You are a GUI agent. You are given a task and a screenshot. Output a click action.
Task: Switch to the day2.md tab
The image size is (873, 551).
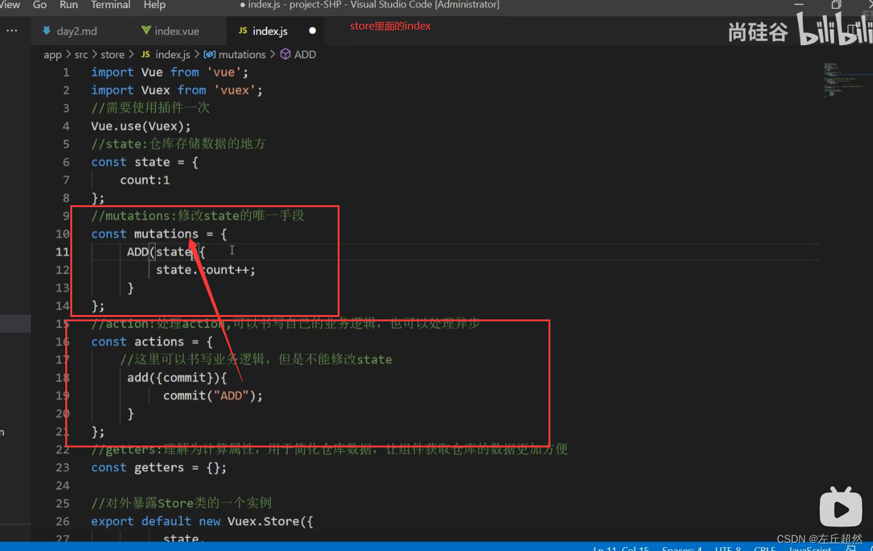[x=77, y=31]
